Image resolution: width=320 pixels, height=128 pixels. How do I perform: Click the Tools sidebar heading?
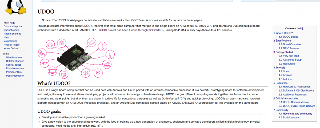point(6,54)
